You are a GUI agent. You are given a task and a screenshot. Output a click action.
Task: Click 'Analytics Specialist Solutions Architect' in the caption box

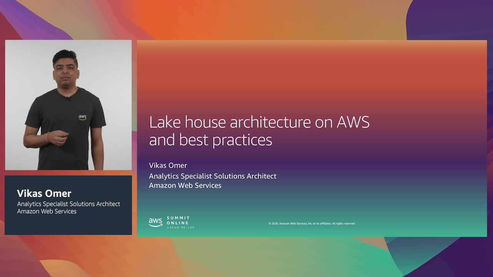pyautogui.click(x=69, y=204)
